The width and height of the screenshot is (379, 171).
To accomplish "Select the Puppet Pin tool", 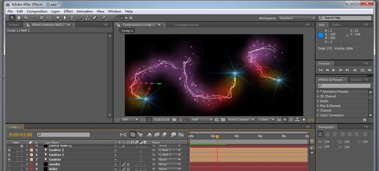I will click(x=104, y=18).
